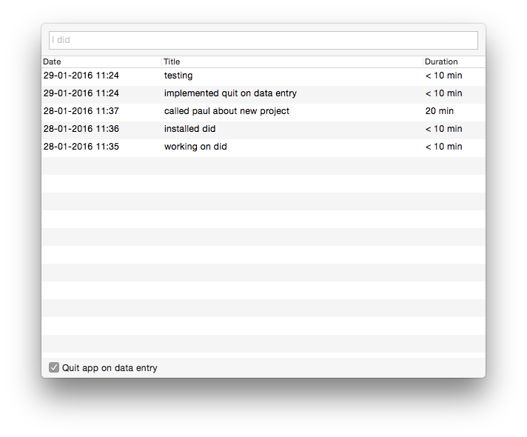Click the date 28-01-2016 11:36
This screenshot has height=437, width=527.
pos(81,129)
